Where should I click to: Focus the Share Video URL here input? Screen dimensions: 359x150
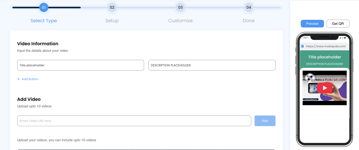(134, 121)
